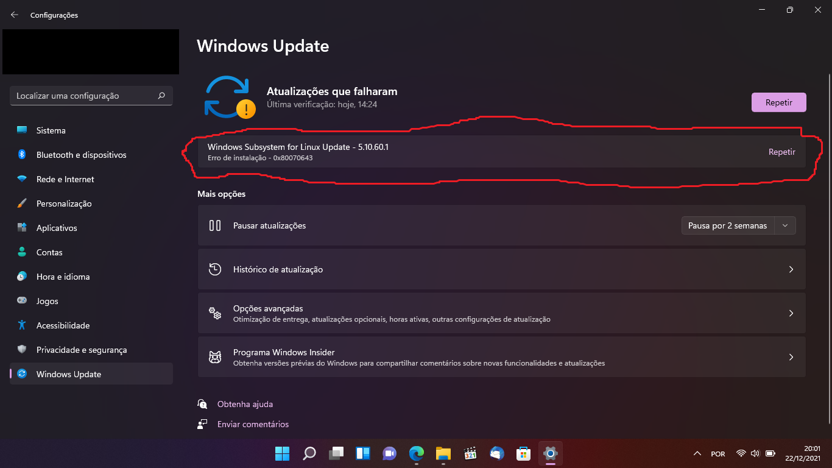Click the Localizar uma configuração search field
The height and width of the screenshot is (468, 832).
91,96
